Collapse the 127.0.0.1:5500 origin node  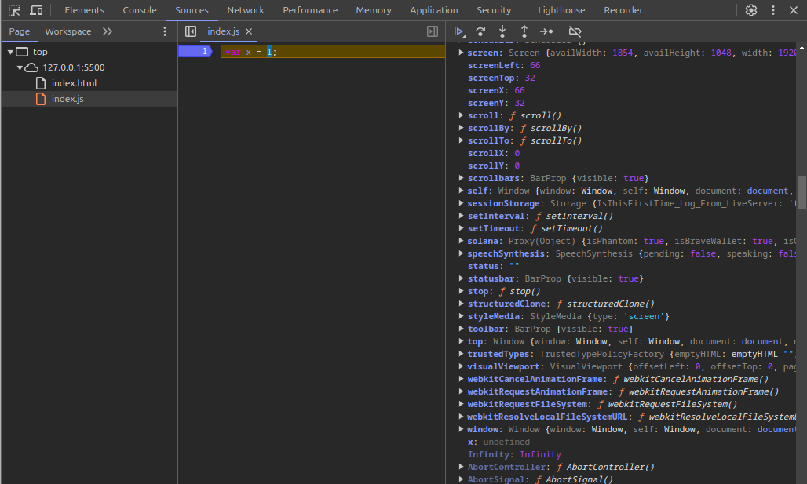tap(20, 67)
